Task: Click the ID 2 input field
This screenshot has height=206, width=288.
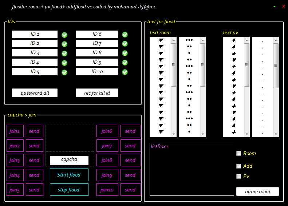Action: [35, 43]
